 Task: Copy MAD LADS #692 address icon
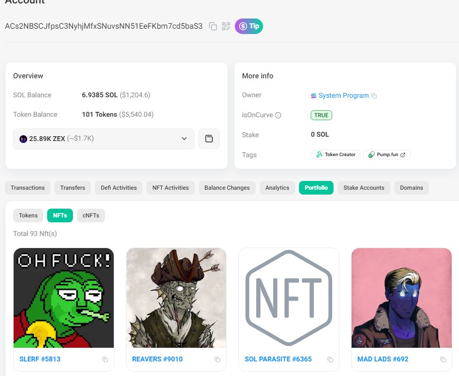pyautogui.click(x=442, y=359)
